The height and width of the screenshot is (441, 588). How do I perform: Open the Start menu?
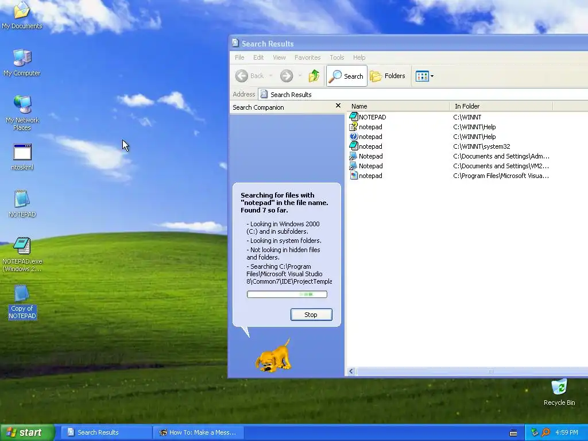pyautogui.click(x=28, y=433)
